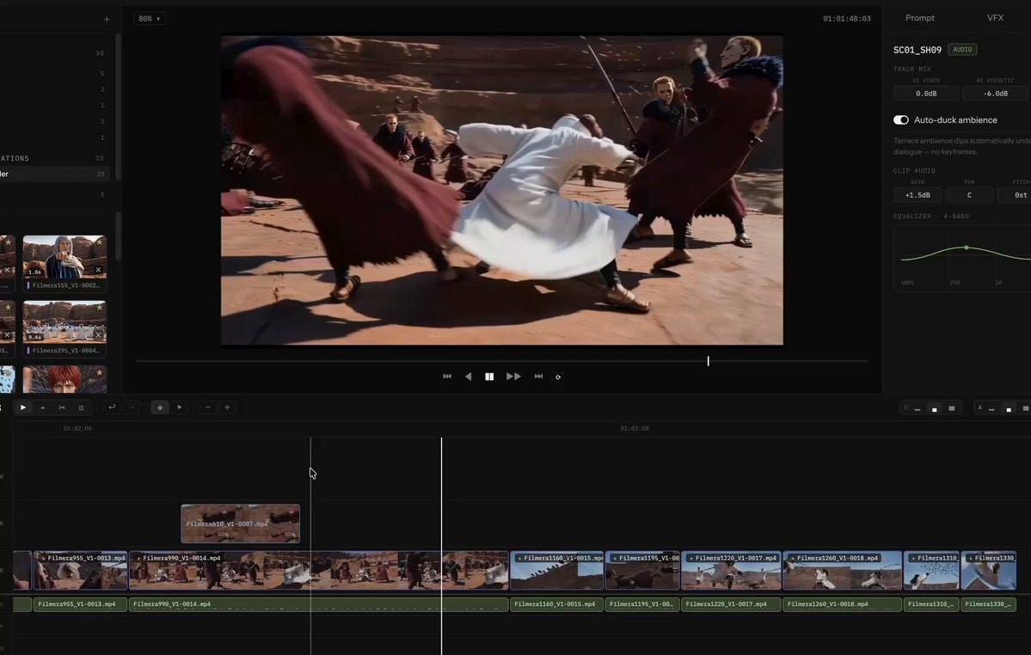
Task: Select audio clip Filmera1160_V1-0015.mp4
Action: click(557, 604)
